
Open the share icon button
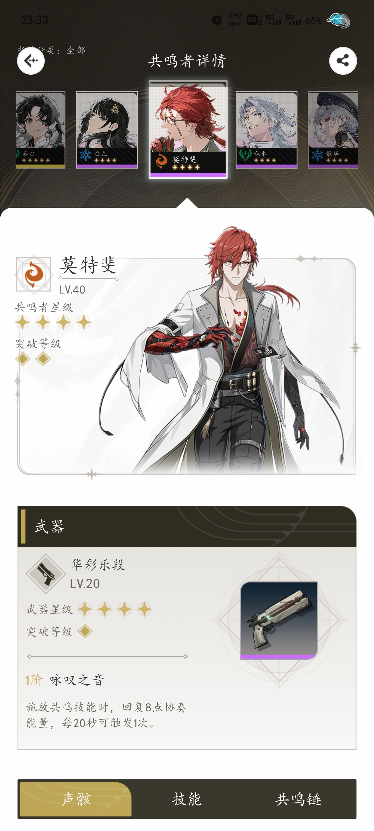coord(343,61)
